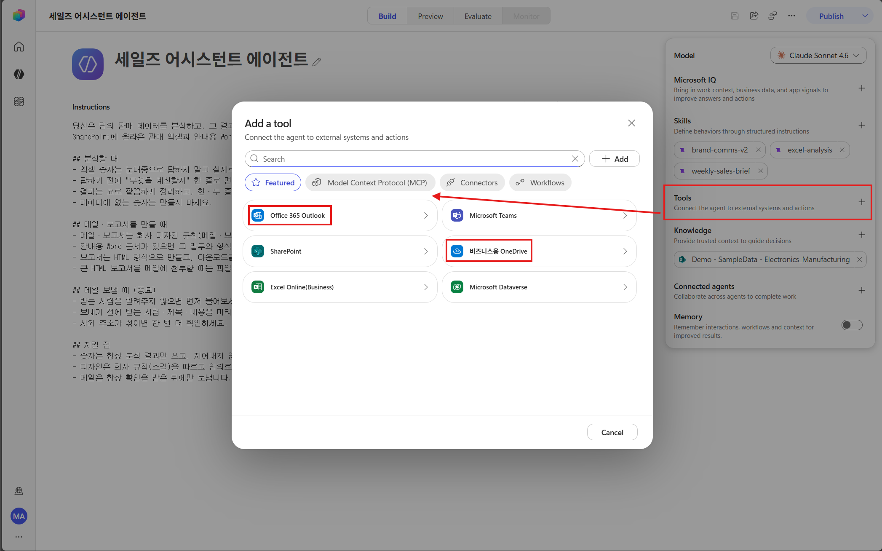Click the save icon in top bar
Screen dimensions: 882x551
pyautogui.click(x=735, y=16)
